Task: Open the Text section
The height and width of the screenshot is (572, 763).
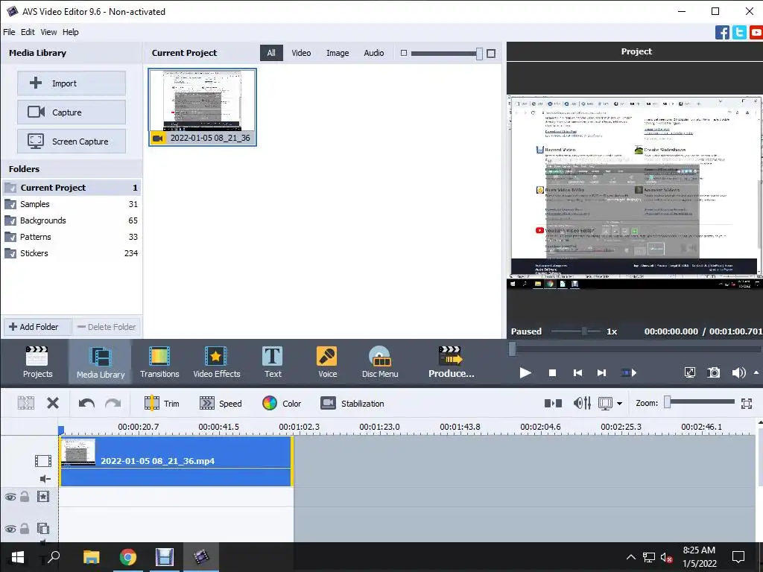Action: pyautogui.click(x=273, y=363)
